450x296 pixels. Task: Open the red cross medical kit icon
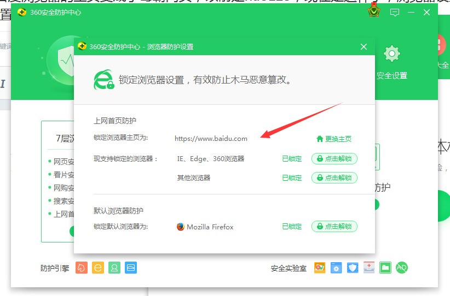(x=369, y=268)
